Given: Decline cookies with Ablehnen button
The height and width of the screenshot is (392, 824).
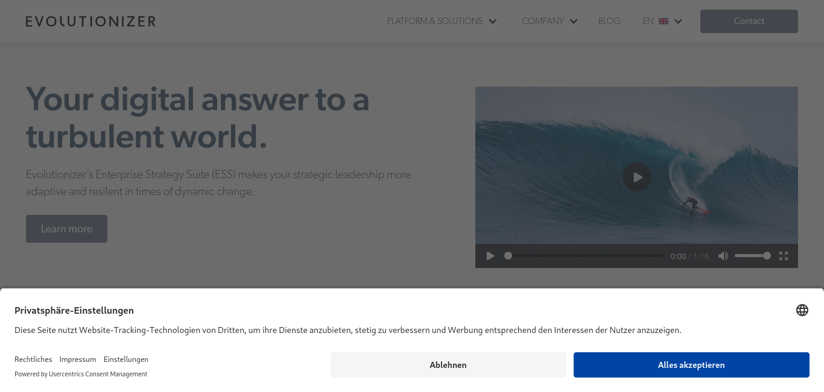Looking at the screenshot, I should tap(448, 365).
